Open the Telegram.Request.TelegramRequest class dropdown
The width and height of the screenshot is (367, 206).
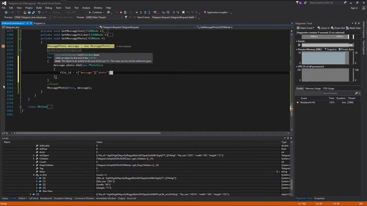(147, 27)
